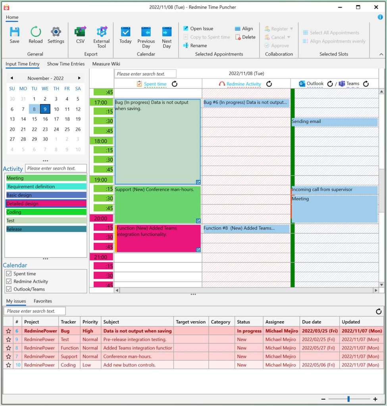The width and height of the screenshot is (387, 406).
Task: Star issue 6 as favorite
Action: point(9,331)
